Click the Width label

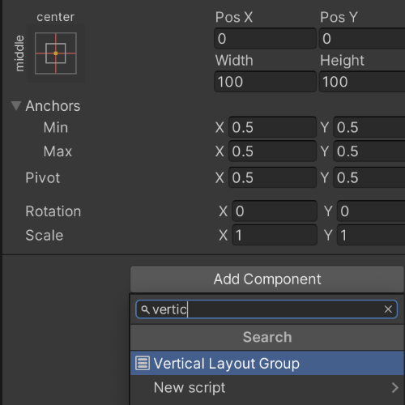(x=234, y=60)
